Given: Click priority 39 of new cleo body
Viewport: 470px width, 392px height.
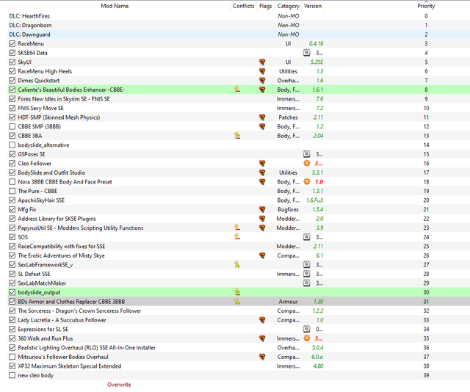Looking at the screenshot, I should click(x=426, y=375).
